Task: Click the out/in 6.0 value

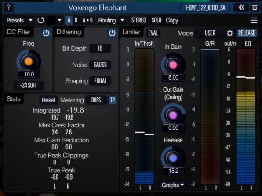Action: (247, 44)
